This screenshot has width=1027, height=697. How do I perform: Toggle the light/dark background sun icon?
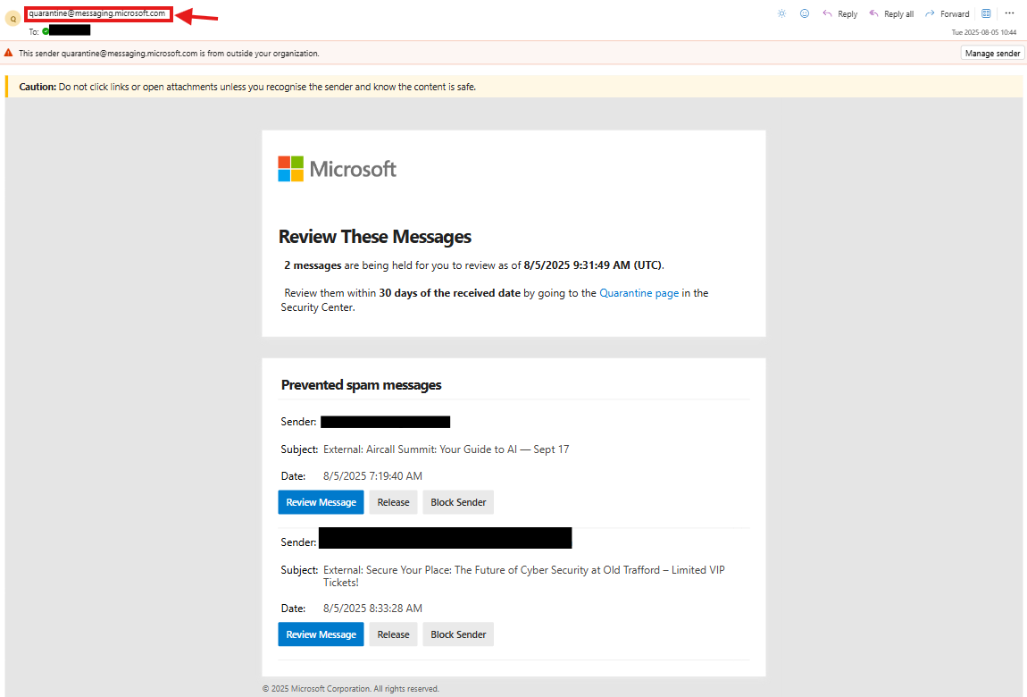[x=781, y=13]
